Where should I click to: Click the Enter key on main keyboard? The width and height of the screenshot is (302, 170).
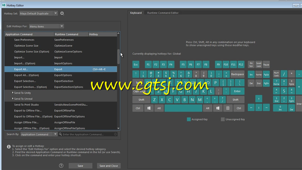[x=237, y=91]
